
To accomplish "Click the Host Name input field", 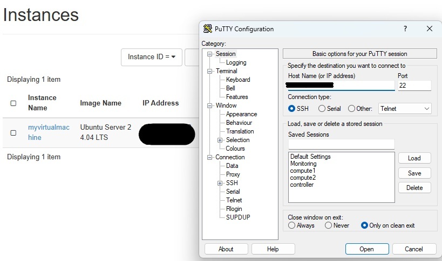I will [341, 86].
